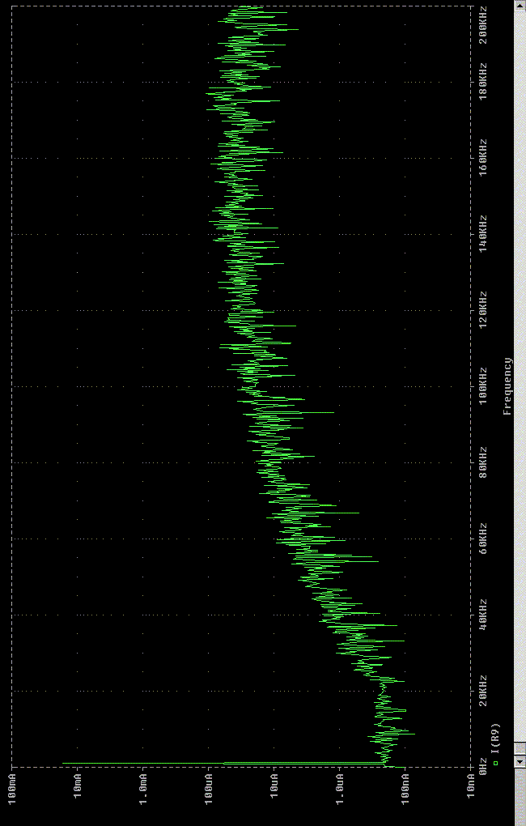Click the 100KHz frequency axis label
Viewport: 526px width, 826px height.
tap(483, 386)
